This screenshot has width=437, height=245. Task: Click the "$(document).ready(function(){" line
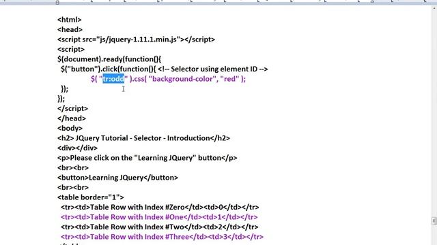109,59
